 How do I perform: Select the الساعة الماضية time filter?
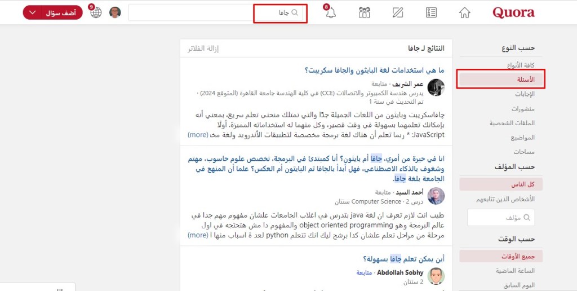pos(515,271)
